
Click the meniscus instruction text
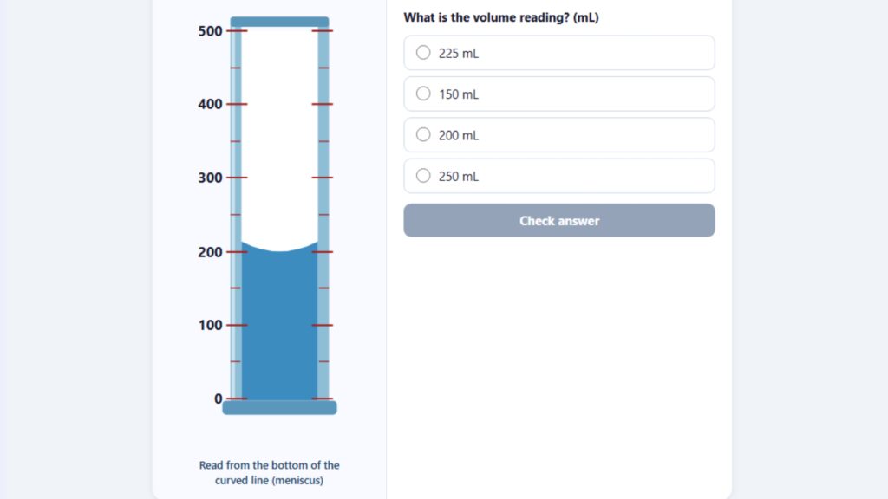click(x=269, y=472)
